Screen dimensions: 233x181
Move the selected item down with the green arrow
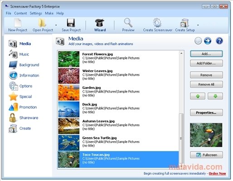tap(215, 96)
